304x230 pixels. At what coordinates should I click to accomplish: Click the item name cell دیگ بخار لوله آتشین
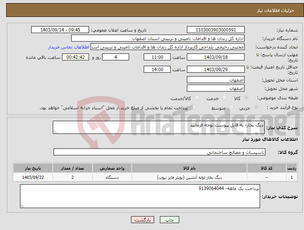189,177
